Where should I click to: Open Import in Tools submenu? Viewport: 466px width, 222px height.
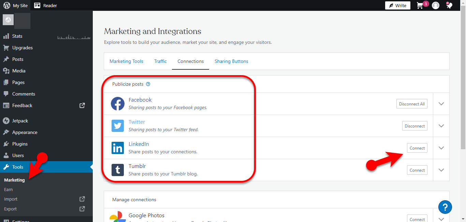tap(11, 199)
